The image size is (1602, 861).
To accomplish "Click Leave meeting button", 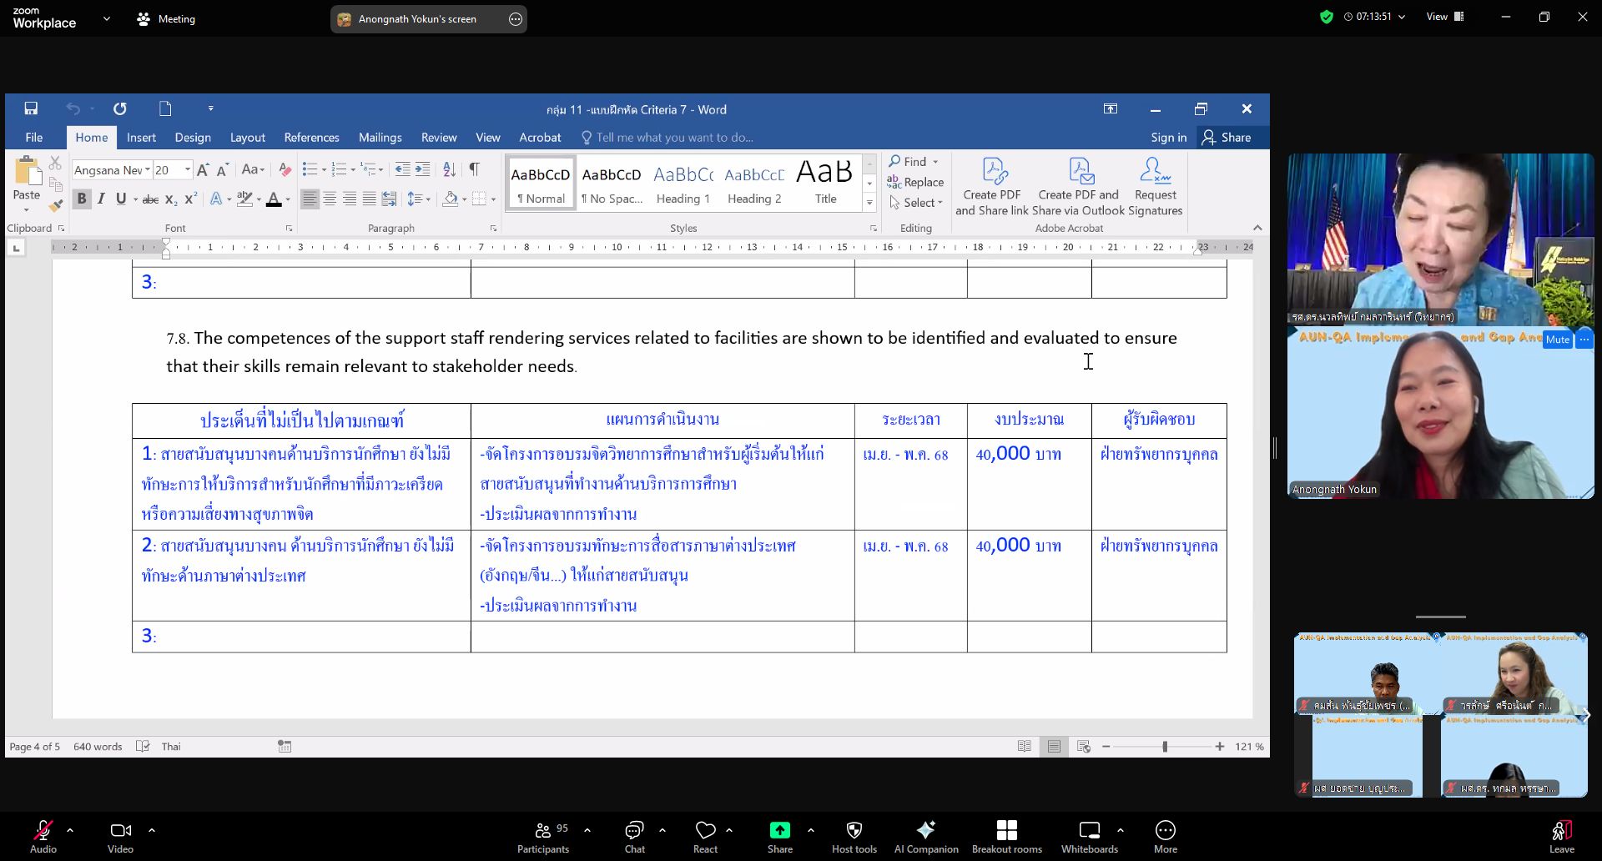I will click(x=1562, y=837).
